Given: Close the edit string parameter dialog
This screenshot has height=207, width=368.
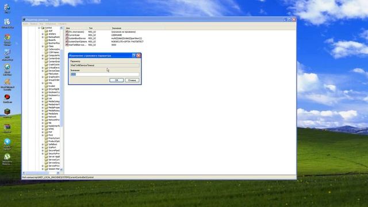Looking at the screenshot, I should [x=139, y=56].
